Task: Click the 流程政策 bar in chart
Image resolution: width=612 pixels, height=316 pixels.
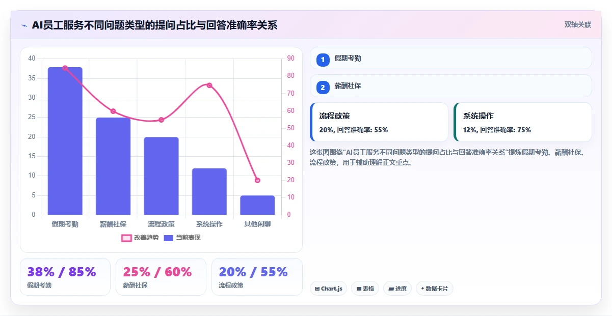Action: (161, 176)
